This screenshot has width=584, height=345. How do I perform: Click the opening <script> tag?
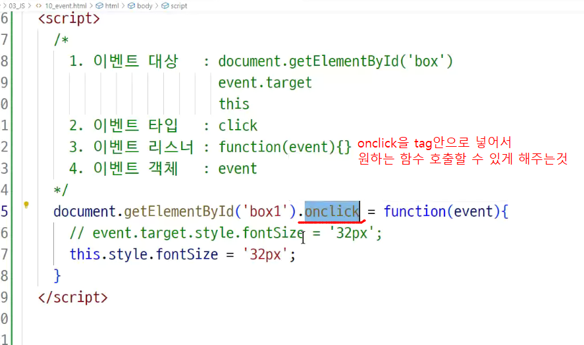[69, 18]
